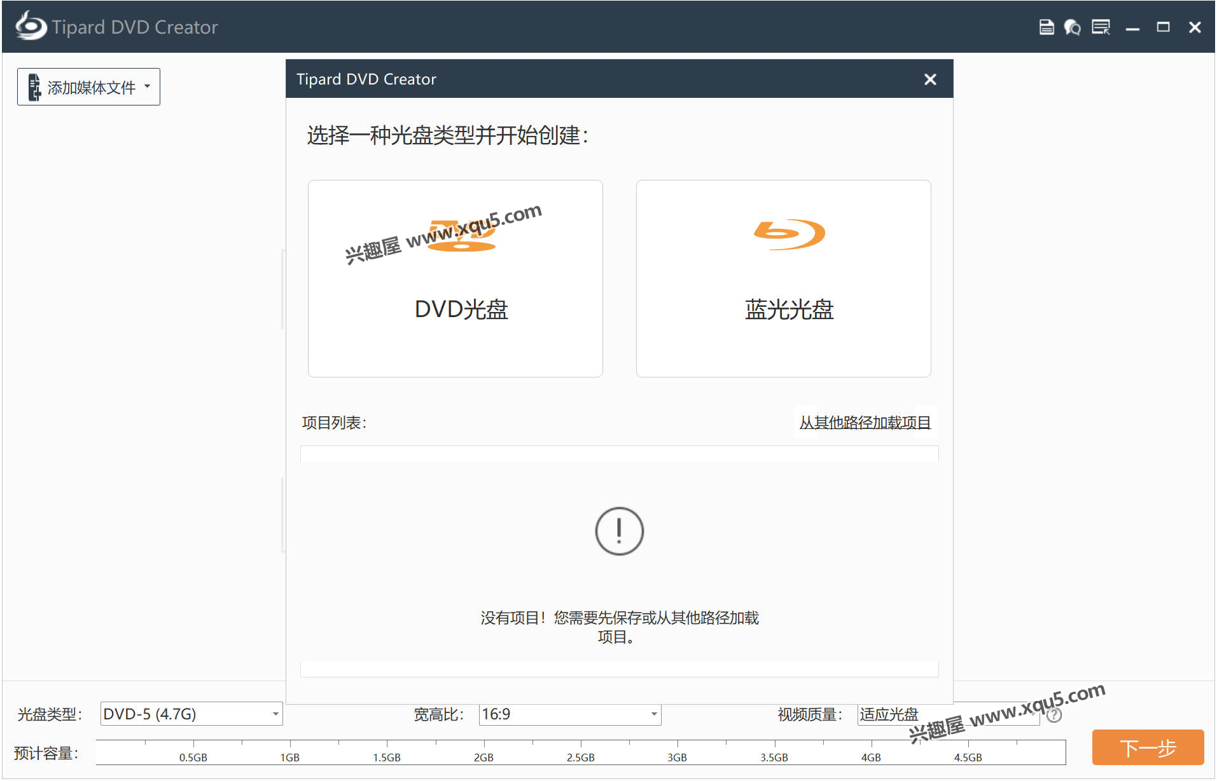Close the main Tipard DVD Creator window
The image size is (1217, 781).
point(1195,27)
